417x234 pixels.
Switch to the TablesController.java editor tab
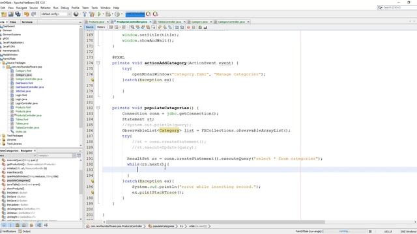pyautogui.click(x=169, y=21)
